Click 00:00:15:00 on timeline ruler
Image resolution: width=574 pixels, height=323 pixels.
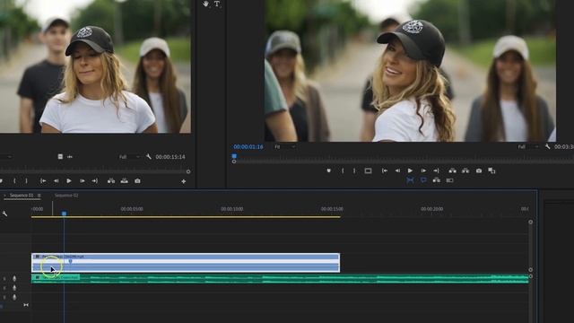coord(332,209)
